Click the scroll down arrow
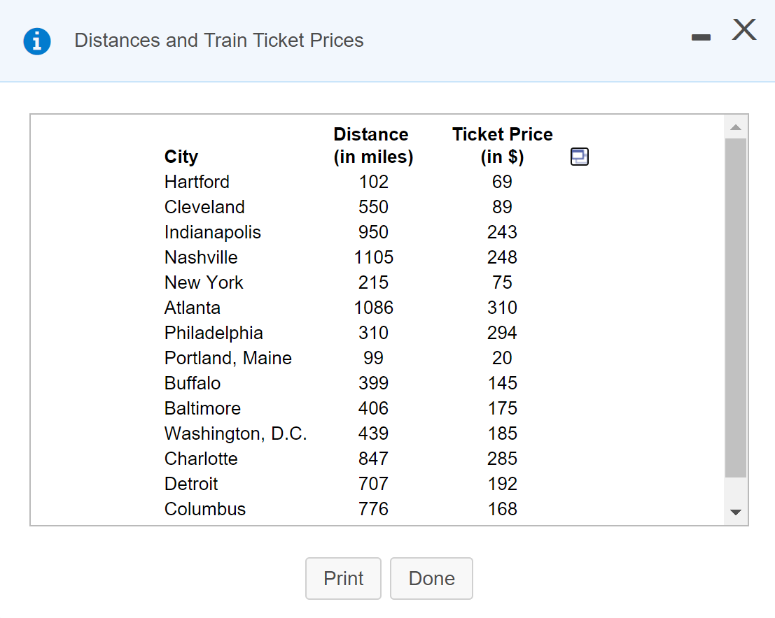 click(735, 512)
